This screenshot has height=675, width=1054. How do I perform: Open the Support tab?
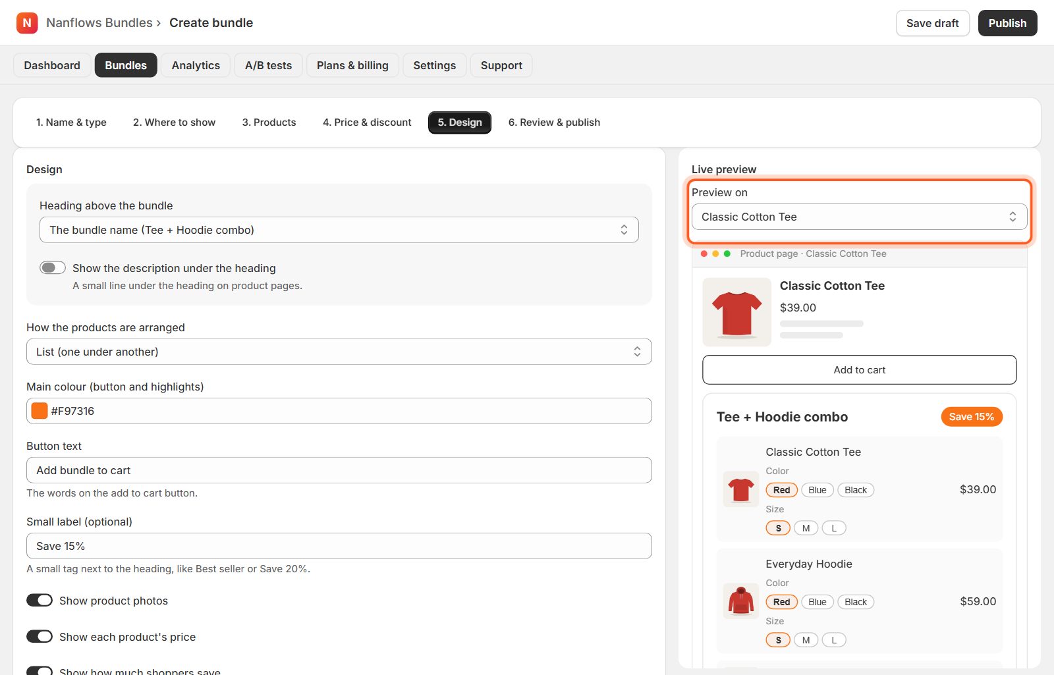(x=501, y=65)
